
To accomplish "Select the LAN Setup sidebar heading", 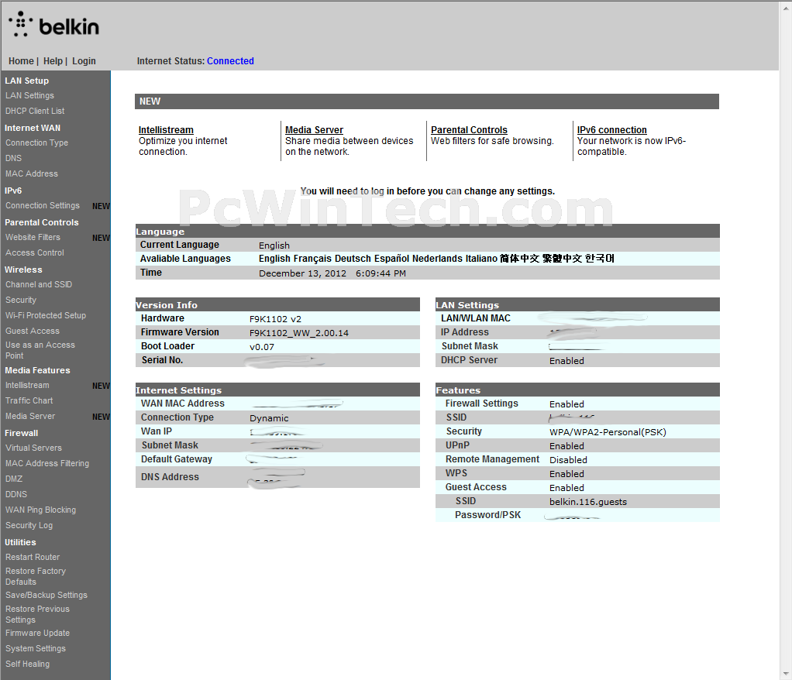I will (x=27, y=81).
